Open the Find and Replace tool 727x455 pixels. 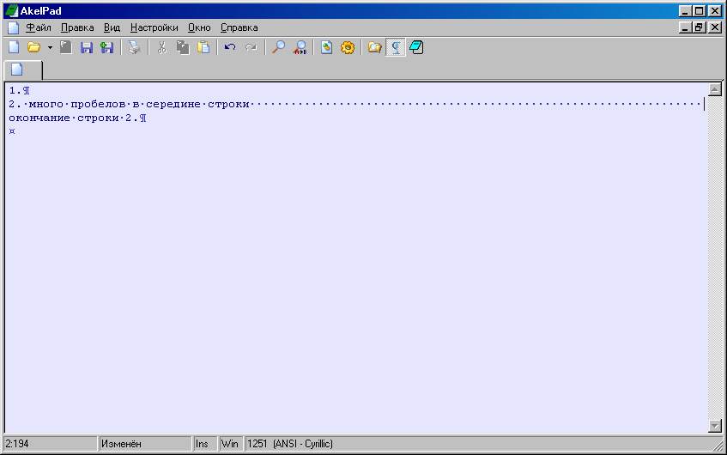300,48
